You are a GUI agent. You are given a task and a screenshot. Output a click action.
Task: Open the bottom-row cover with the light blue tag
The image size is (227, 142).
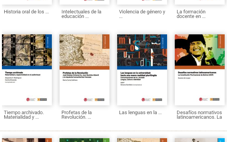[x=200, y=140]
